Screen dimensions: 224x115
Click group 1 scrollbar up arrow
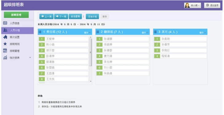(90, 37)
